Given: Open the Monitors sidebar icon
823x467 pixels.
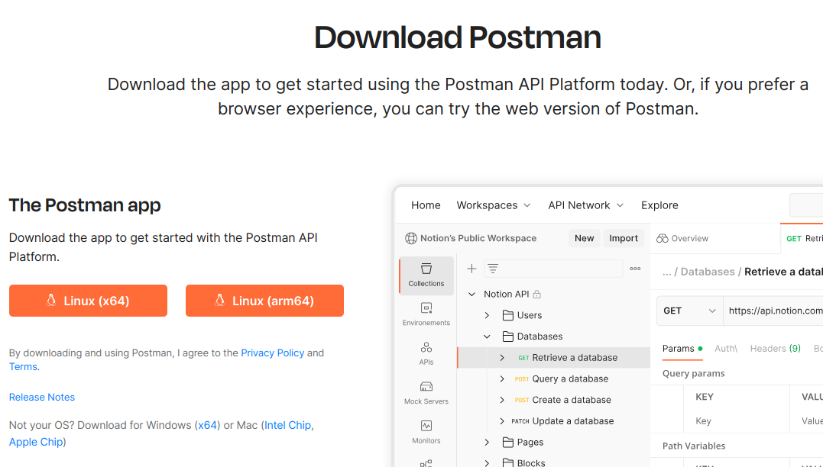Looking at the screenshot, I should [426, 431].
